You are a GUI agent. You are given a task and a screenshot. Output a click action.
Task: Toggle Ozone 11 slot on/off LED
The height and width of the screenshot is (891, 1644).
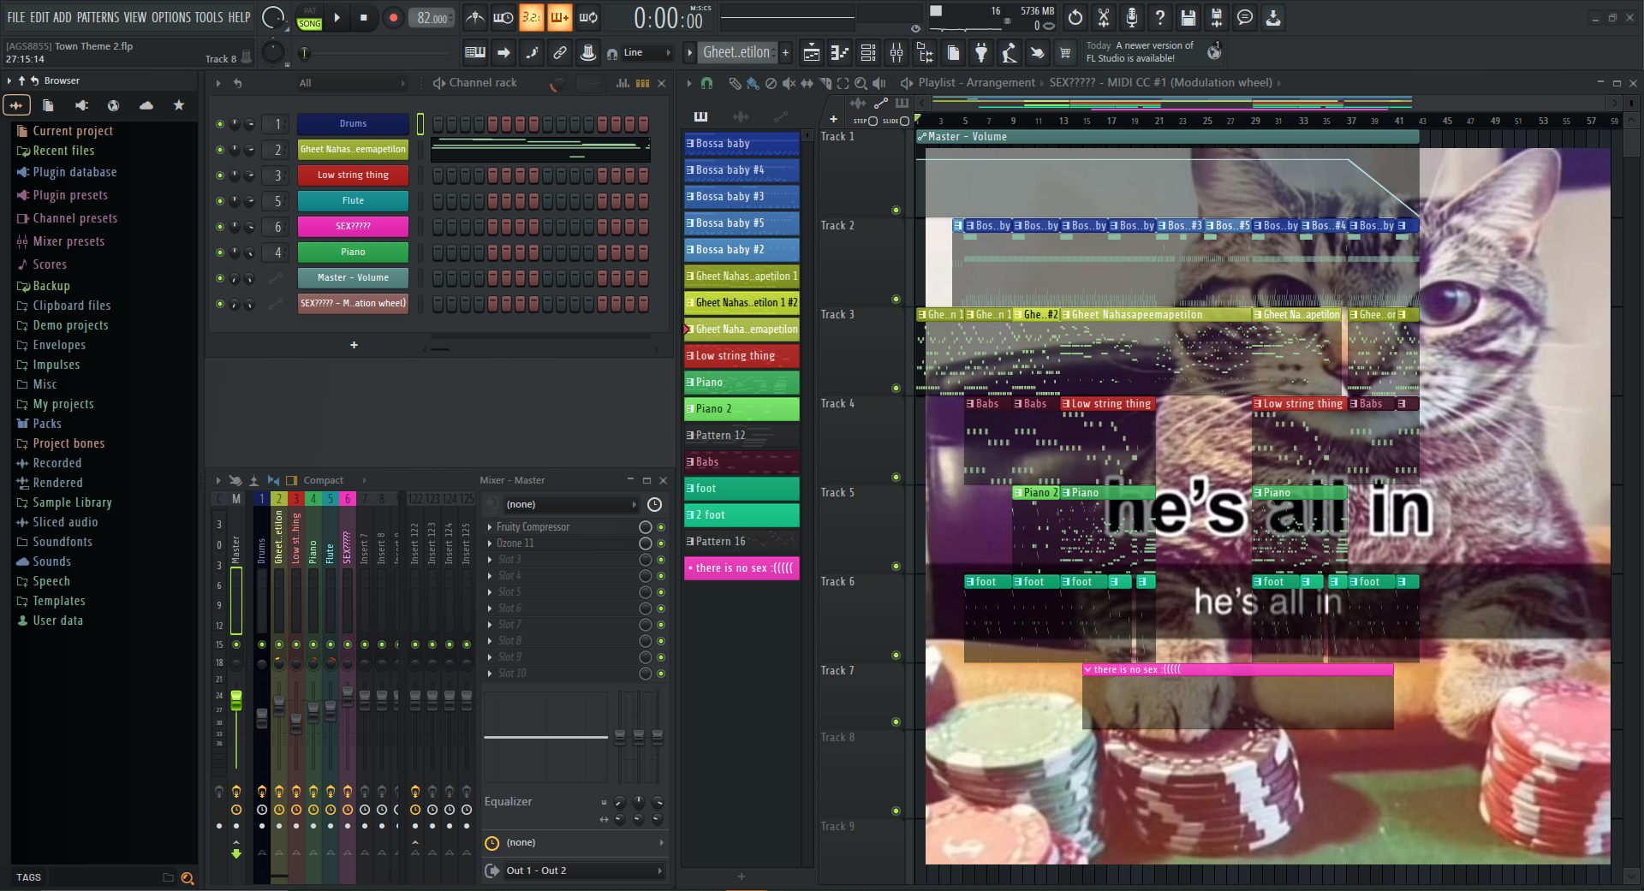click(661, 544)
